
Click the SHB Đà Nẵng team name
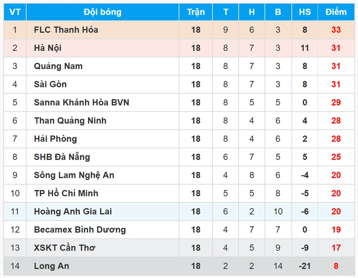click(62, 157)
